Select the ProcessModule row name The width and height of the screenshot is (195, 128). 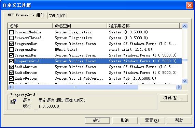(28, 32)
